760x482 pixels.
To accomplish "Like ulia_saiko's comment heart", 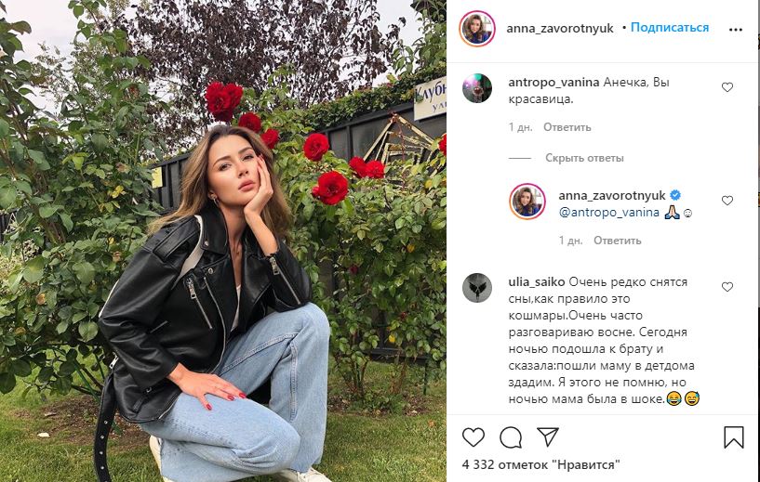I will tap(727, 287).
